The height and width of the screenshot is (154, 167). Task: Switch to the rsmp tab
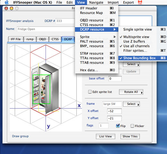(x=30, y=39)
